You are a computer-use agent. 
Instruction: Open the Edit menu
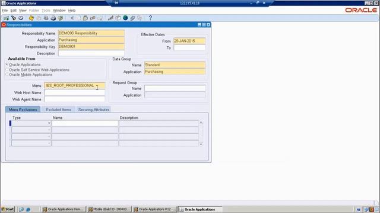click(13, 11)
